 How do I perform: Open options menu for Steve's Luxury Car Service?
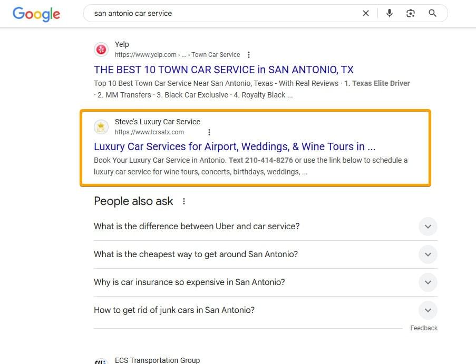209,132
